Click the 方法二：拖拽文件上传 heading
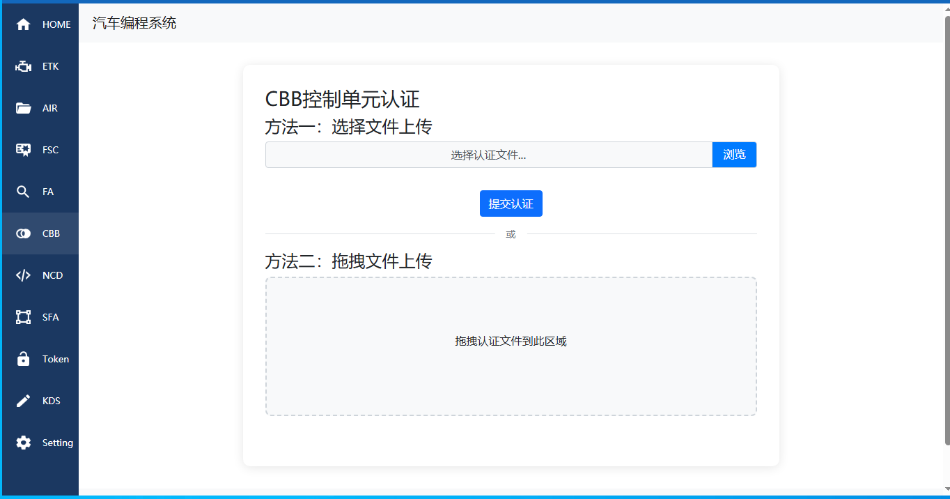Image resolution: width=950 pixels, height=499 pixels. [x=349, y=261]
